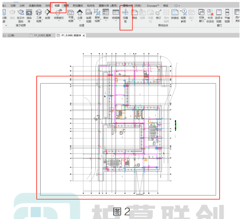Open the User Interface (用户界面) menu
Screen dimensions: 244x219
tap(237, 16)
